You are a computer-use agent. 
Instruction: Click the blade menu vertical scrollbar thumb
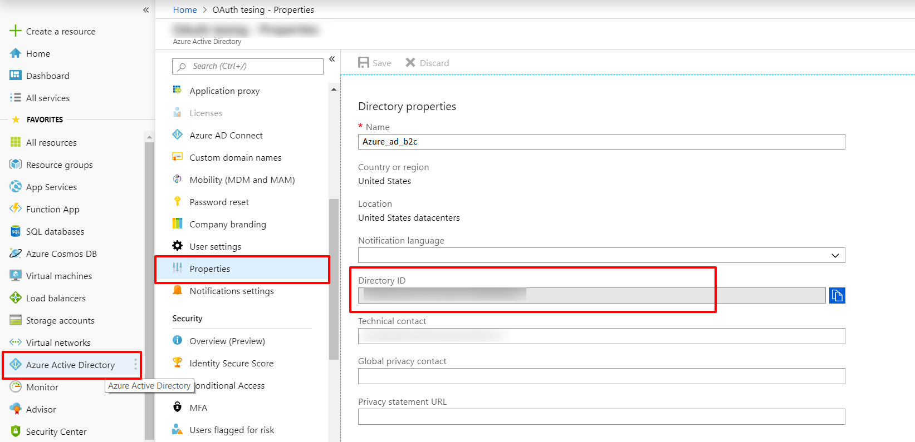[x=334, y=279]
